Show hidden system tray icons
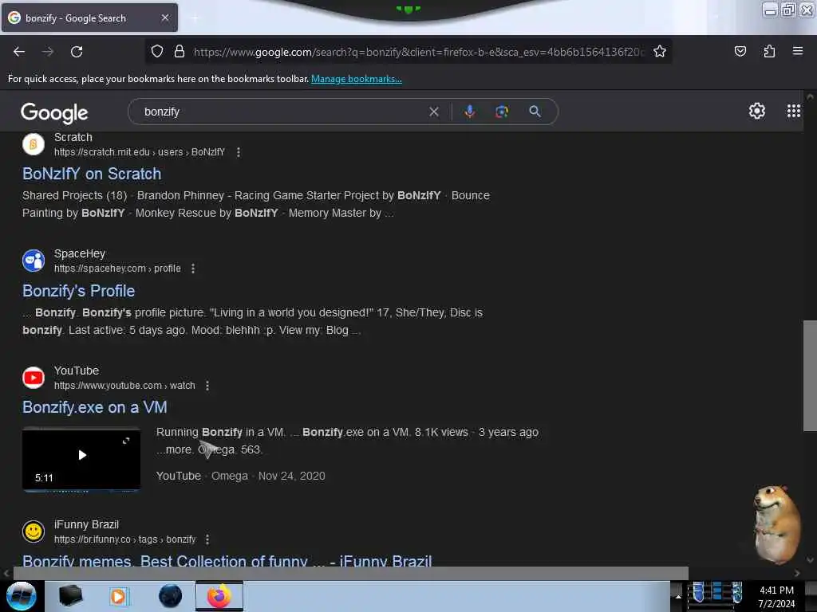Viewport: 817px width, 612px height. coord(678,596)
